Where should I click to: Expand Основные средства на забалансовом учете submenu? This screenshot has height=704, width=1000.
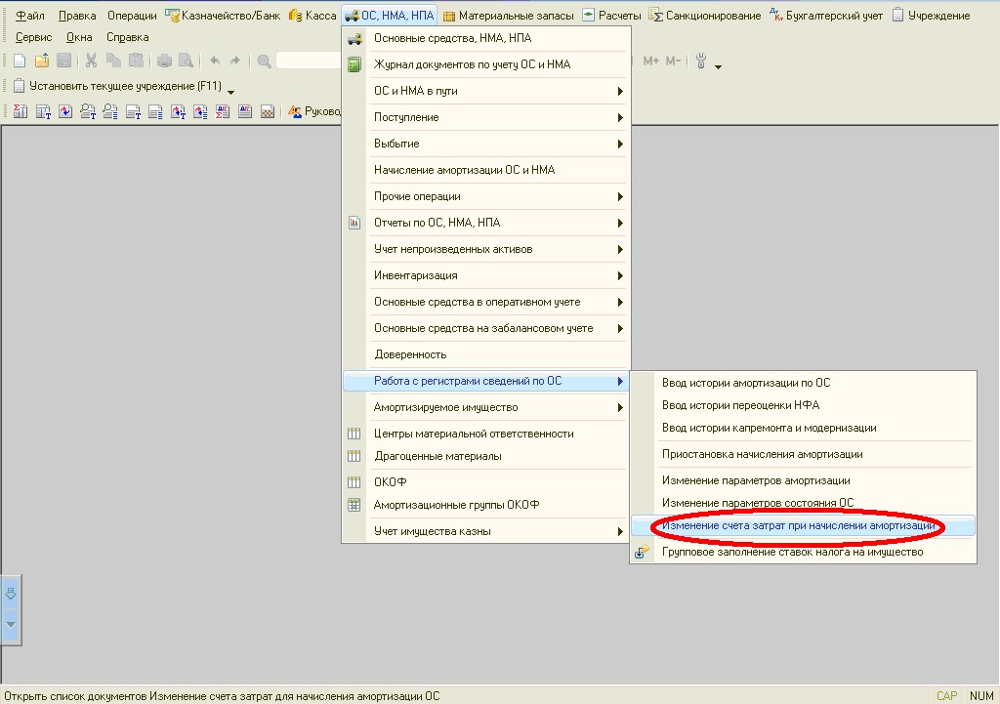coord(486,328)
